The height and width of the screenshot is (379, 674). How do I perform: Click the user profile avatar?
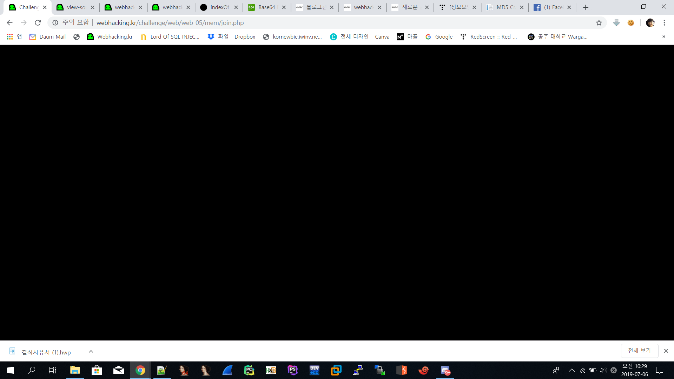click(x=650, y=23)
